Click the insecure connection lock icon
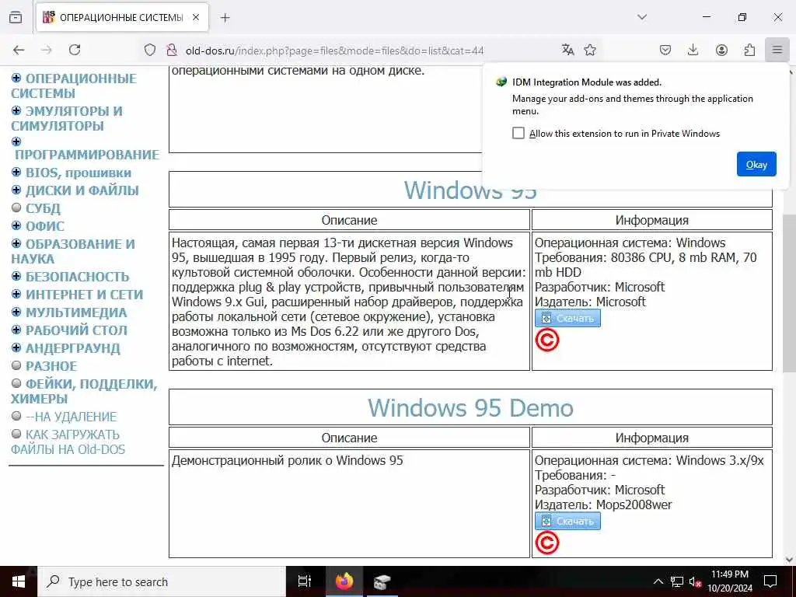Viewport: 796px width, 597px height. pyautogui.click(x=172, y=51)
